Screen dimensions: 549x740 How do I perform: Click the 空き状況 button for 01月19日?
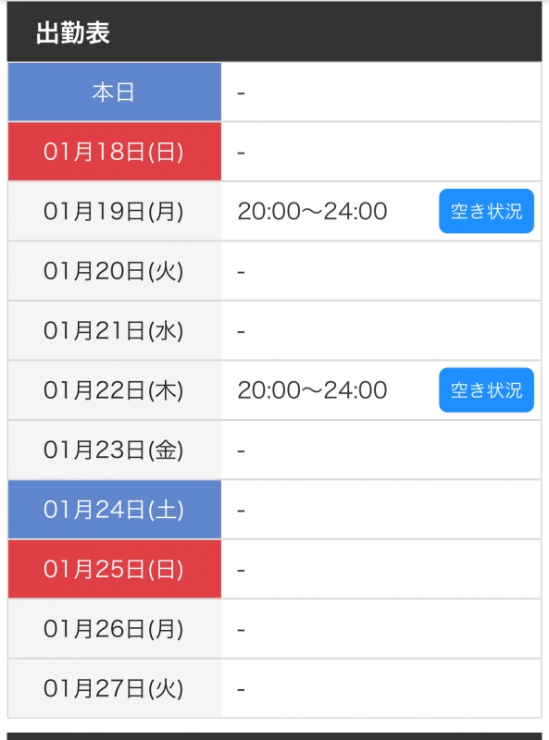coord(486,211)
